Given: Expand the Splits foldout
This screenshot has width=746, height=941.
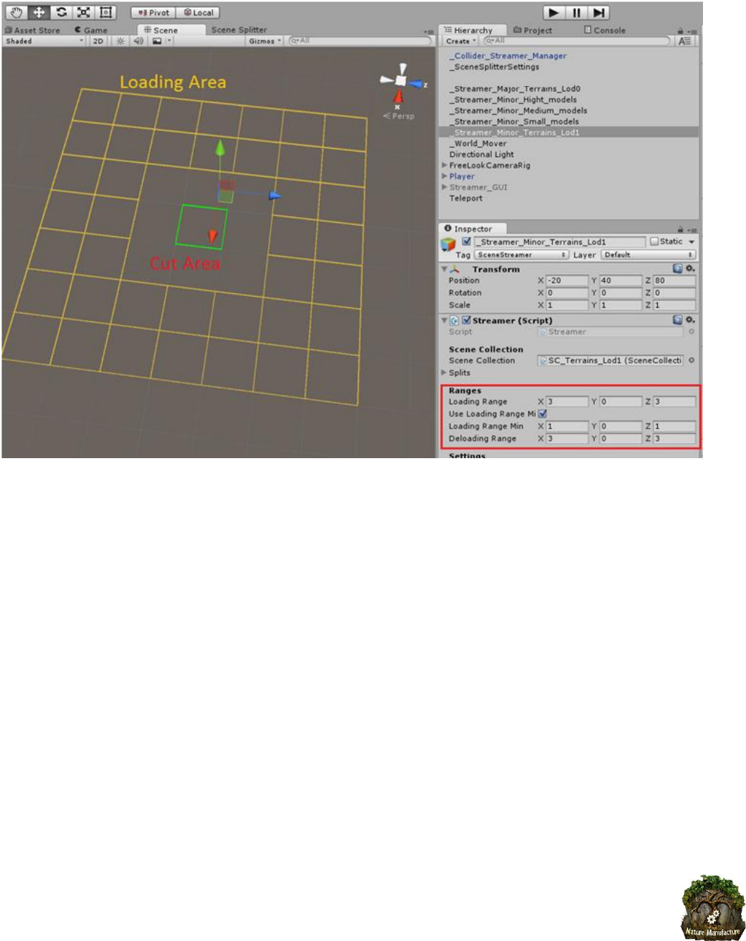Looking at the screenshot, I should point(445,372).
